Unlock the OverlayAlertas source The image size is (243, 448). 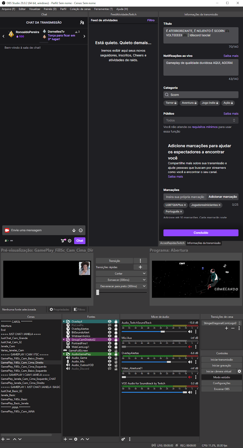(116, 329)
